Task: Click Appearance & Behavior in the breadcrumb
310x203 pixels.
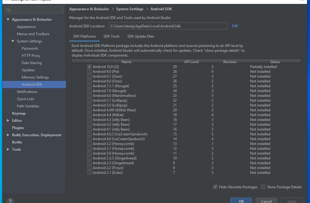Action: (x=89, y=9)
